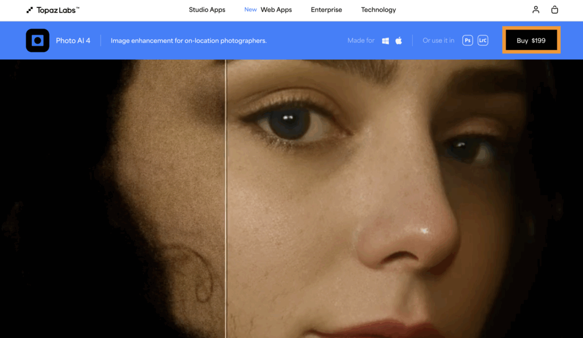Click the 'Or use it in' label
Viewport: 583px width, 338px height.
[x=438, y=40]
